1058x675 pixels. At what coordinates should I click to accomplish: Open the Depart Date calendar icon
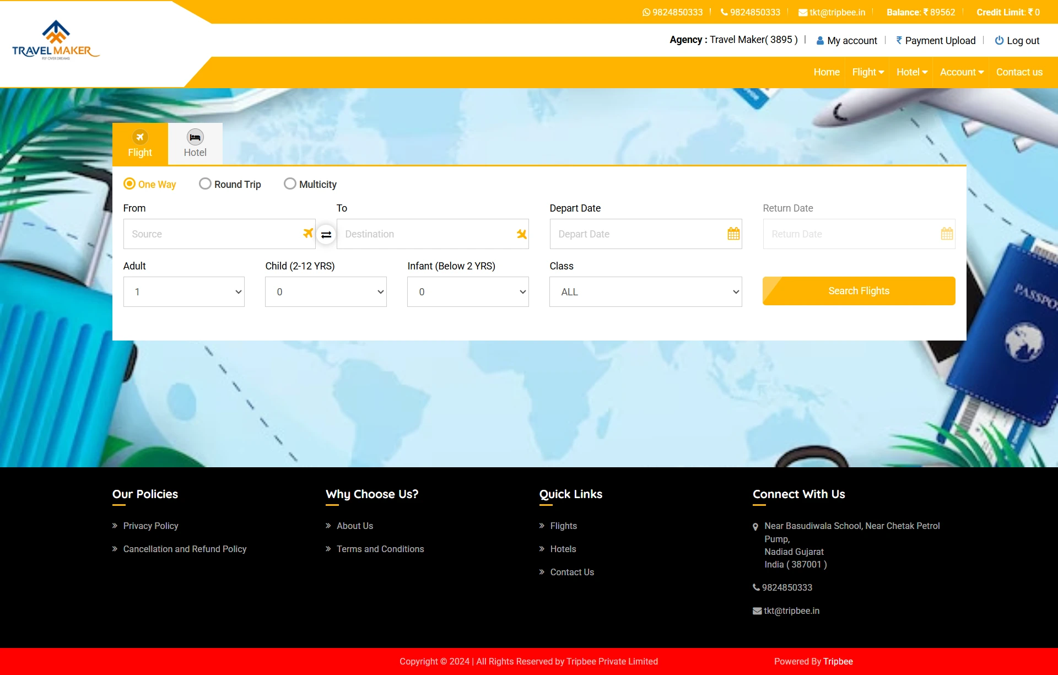click(x=733, y=234)
